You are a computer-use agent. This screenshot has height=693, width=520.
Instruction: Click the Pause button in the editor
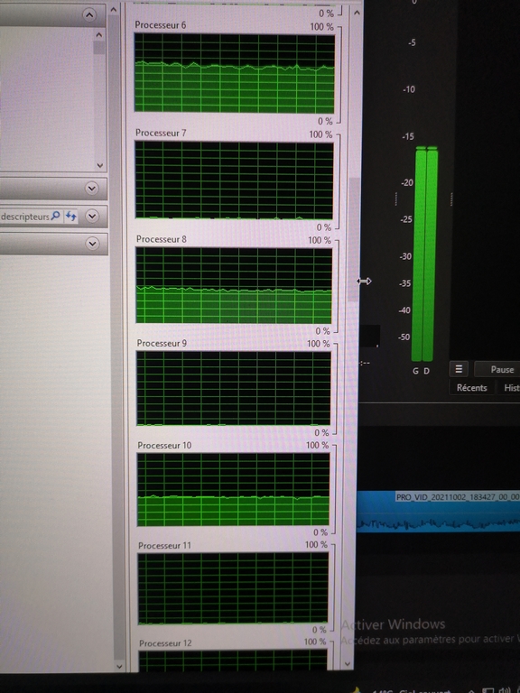[x=497, y=369]
